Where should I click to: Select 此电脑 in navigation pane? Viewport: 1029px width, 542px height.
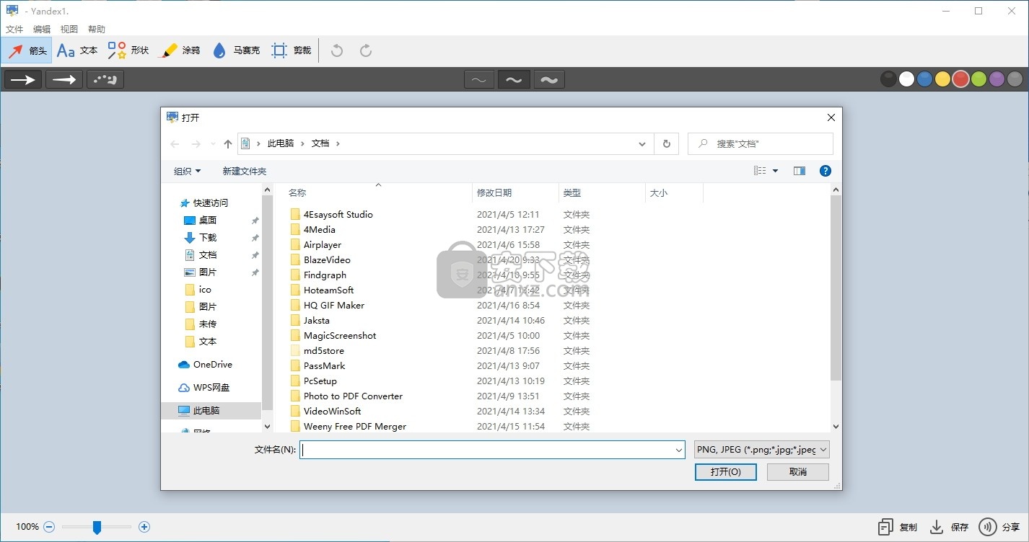tap(211, 411)
